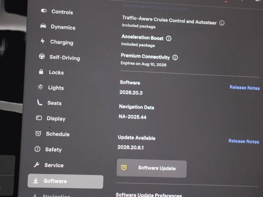
Task: Click the Schedule alarm clock icon
Action: click(x=38, y=133)
